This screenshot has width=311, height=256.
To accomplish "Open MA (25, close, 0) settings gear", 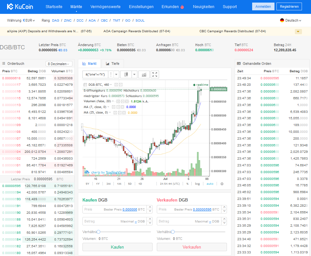I will coord(120,113).
